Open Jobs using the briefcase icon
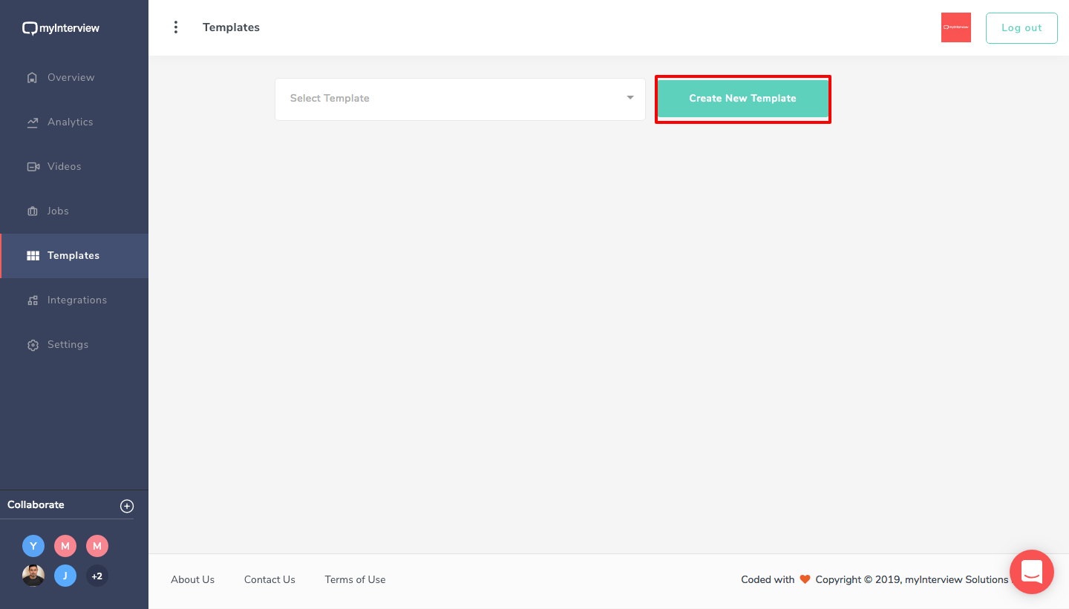1069x609 pixels. [32, 211]
